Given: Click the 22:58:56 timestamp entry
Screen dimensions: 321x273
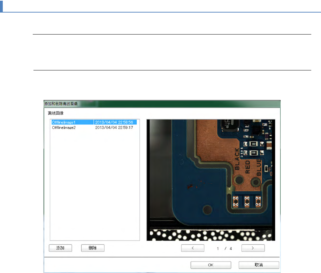Looking at the screenshot, I should (x=115, y=122).
